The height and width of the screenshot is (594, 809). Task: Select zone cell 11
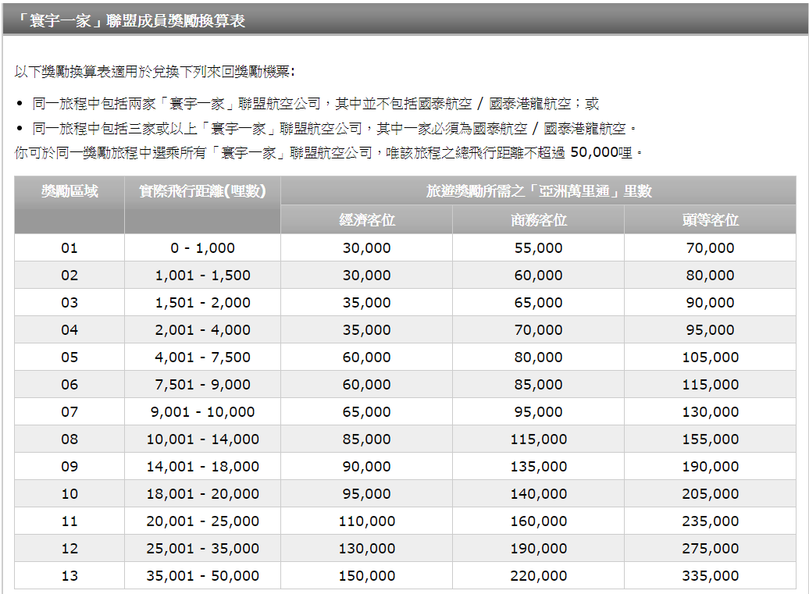click(69, 521)
